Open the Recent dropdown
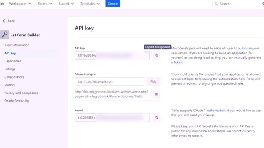 point(45,4)
